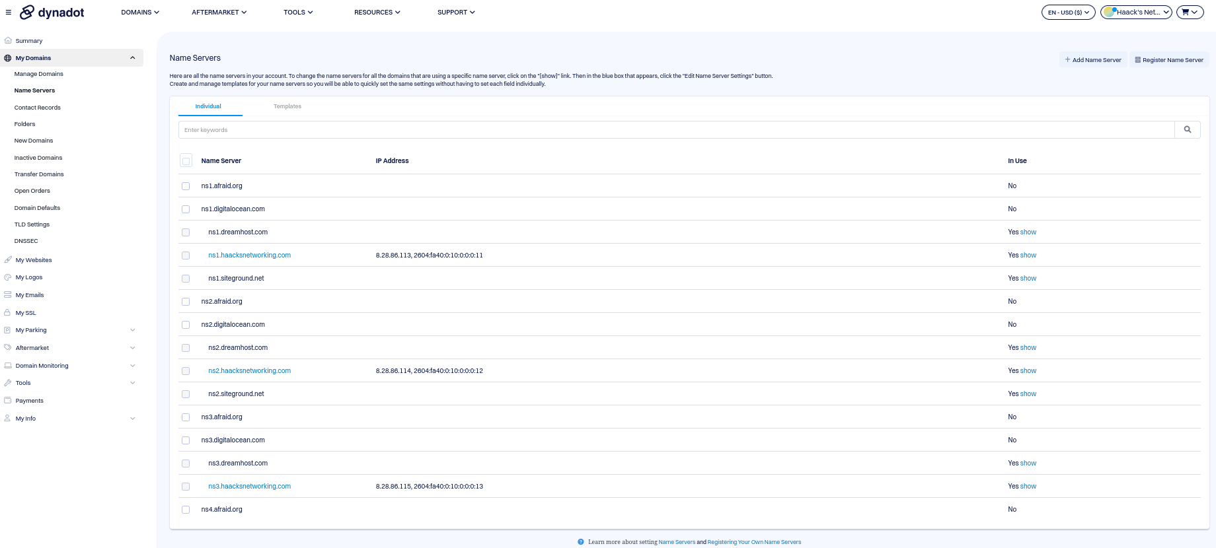The image size is (1216, 548).
Task: Click the help question mark icon
Action: (x=581, y=541)
